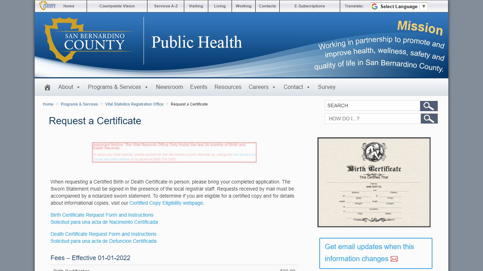Submit the HOW DO I magnifier button
This screenshot has height=271, width=483.
coord(429,119)
